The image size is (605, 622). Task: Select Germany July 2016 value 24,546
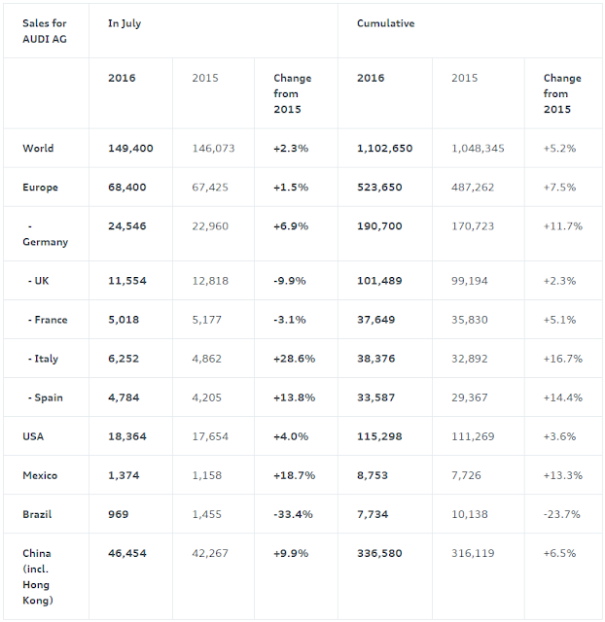(127, 226)
